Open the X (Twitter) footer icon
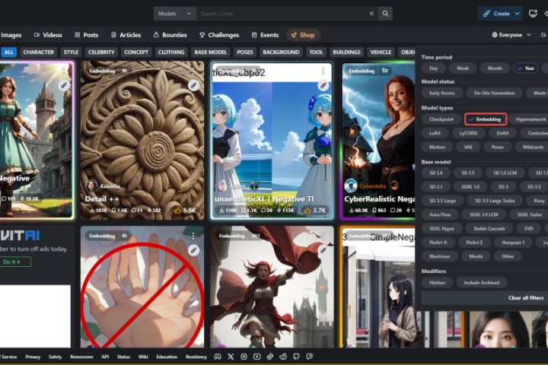The image size is (548, 365). click(x=231, y=356)
